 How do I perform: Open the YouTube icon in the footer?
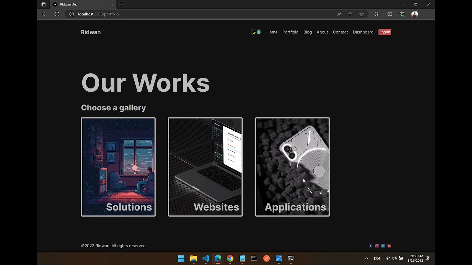tap(389, 246)
